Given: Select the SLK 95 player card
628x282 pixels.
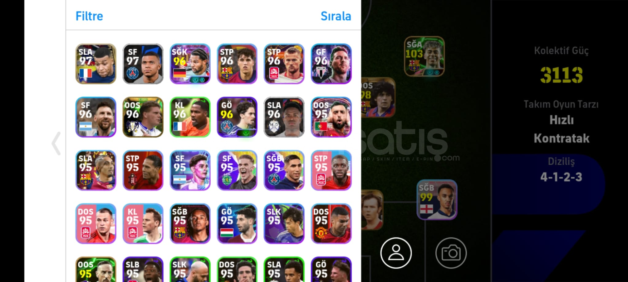Looking at the screenshot, I should tap(284, 224).
